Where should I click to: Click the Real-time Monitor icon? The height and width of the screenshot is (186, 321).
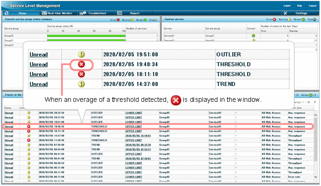43,13
